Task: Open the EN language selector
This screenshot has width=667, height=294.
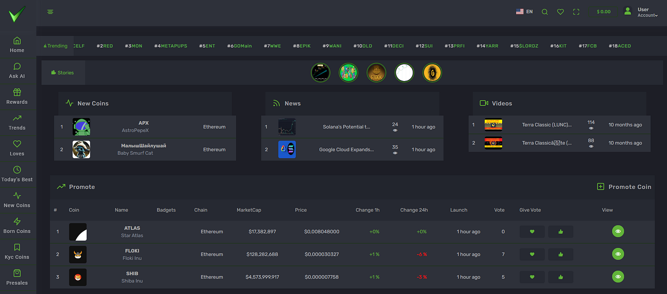Action: coord(524,11)
